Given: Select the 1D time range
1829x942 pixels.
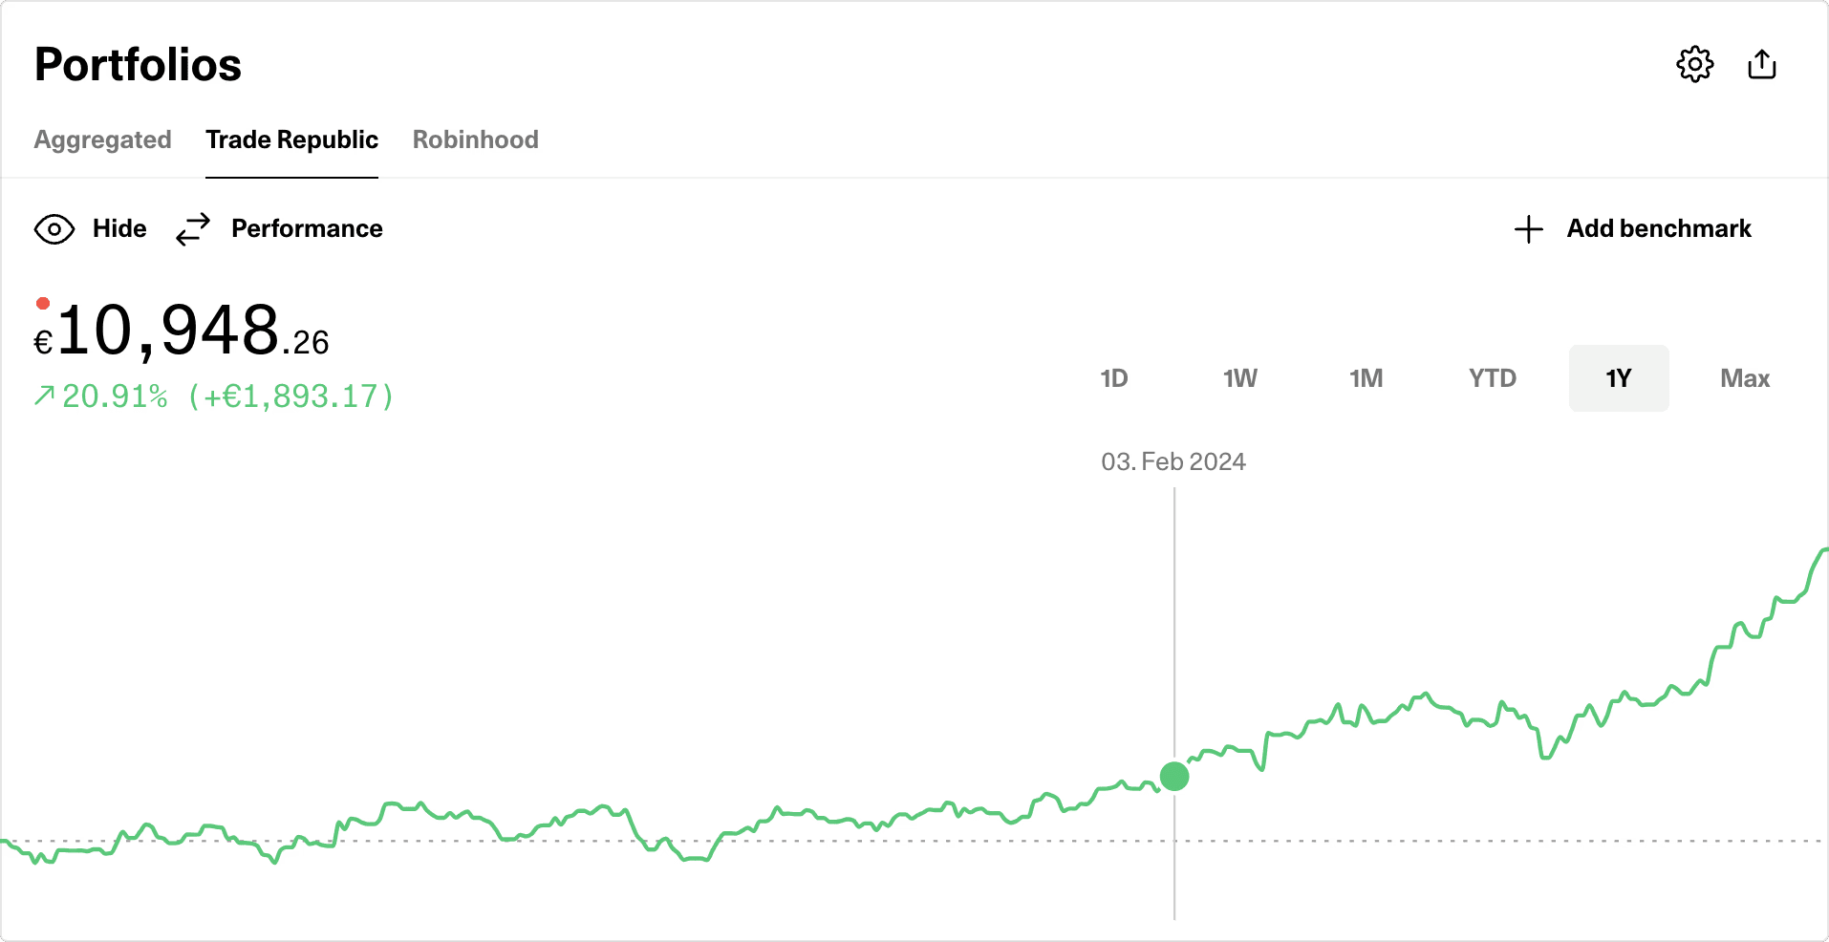Looking at the screenshot, I should [x=1114, y=378].
